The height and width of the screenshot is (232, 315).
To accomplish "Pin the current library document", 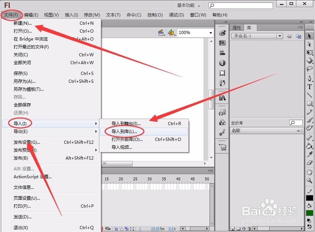I will click(289, 36).
